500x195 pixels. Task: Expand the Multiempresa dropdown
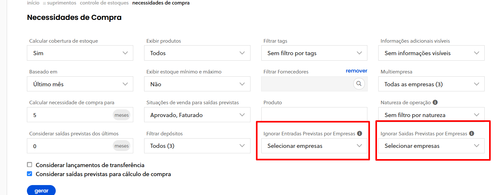point(431,84)
